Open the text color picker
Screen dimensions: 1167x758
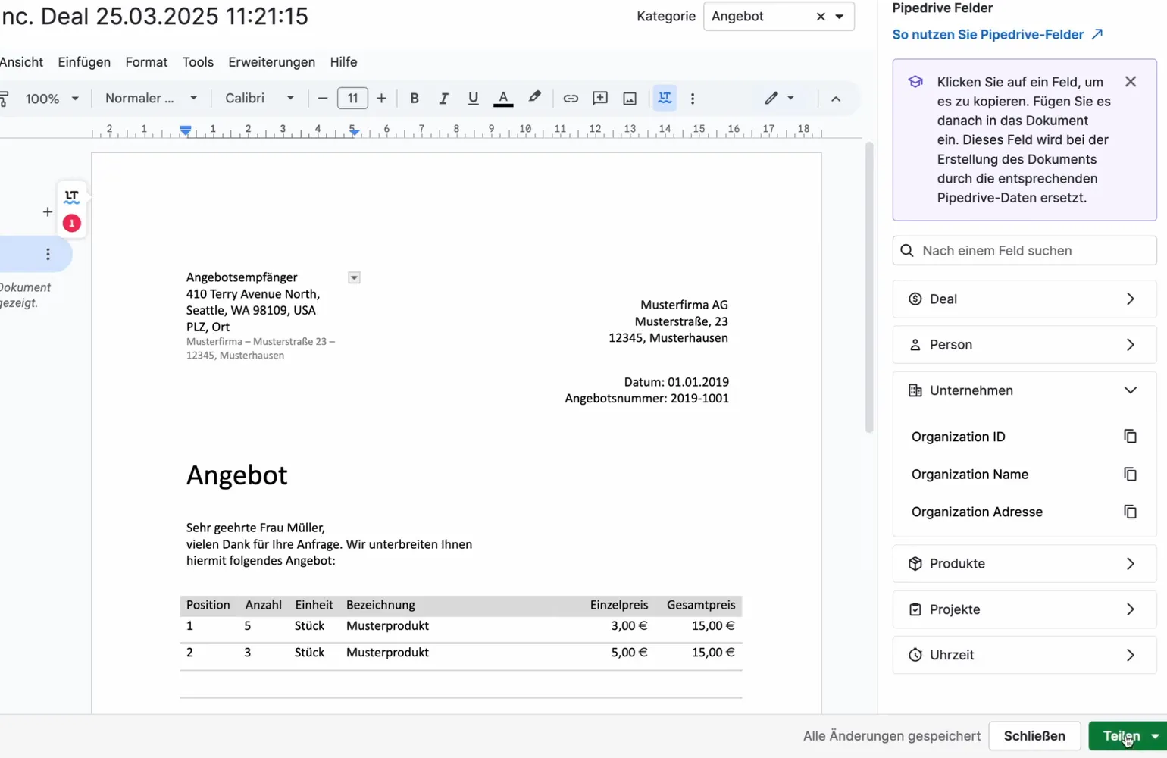503,99
